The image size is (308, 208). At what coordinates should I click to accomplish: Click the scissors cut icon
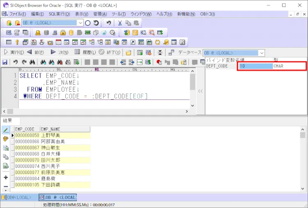click(120, 23)
